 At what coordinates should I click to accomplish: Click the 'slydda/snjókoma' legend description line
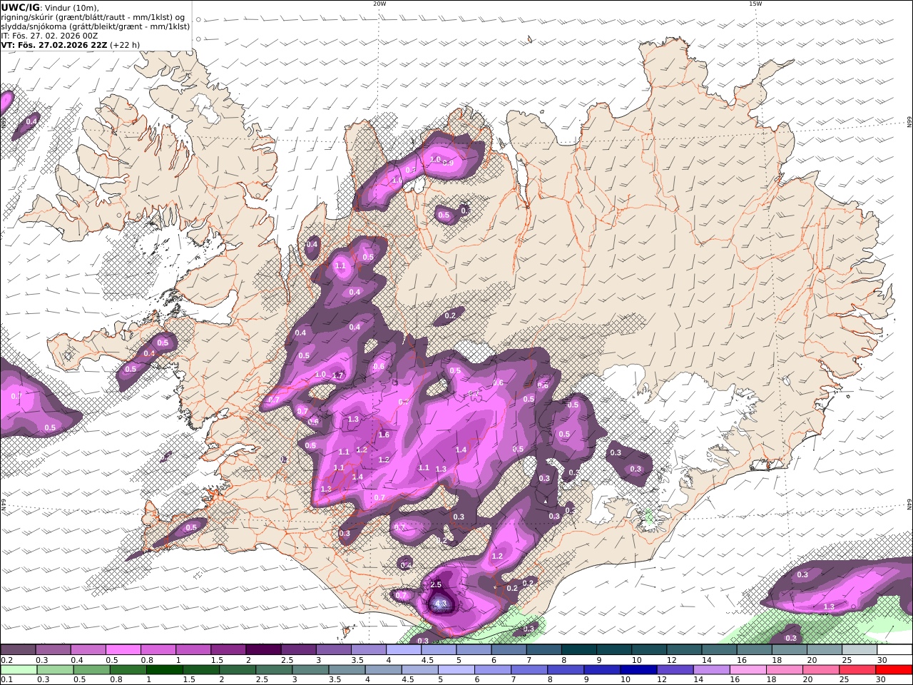click(95, 26)
